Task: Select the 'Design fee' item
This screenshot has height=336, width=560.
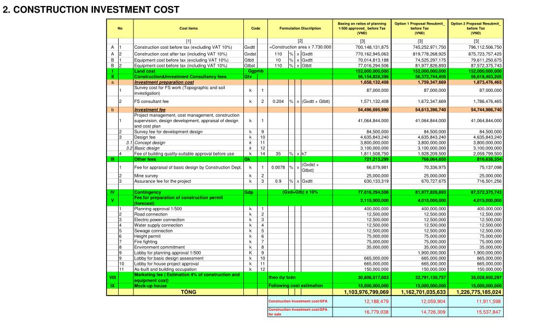Action: coord(144,137)
